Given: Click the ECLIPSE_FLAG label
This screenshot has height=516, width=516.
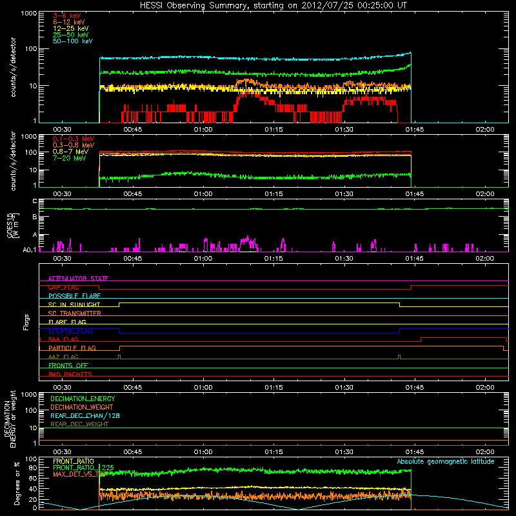Looking at the screenshot, I should [70, 331].
